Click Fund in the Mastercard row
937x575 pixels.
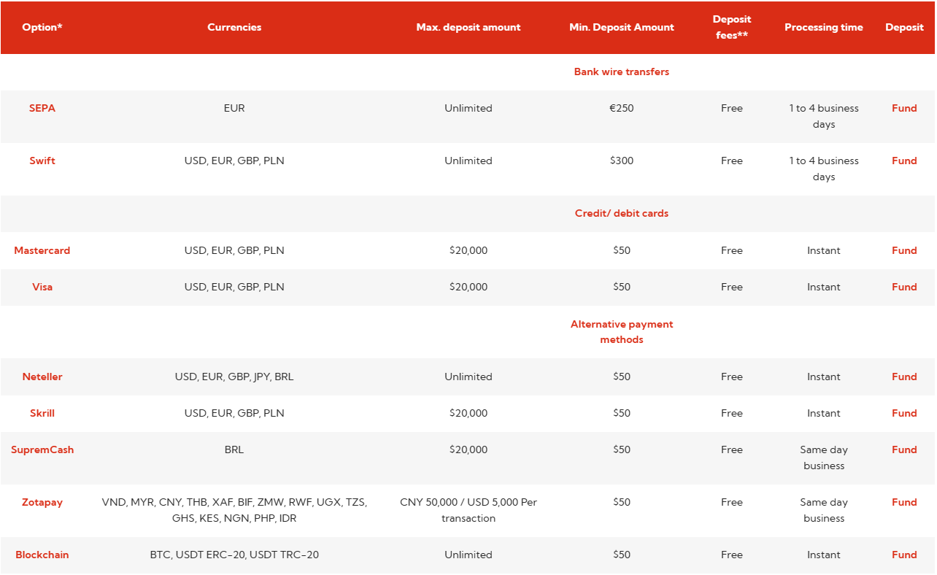point(904,250)
